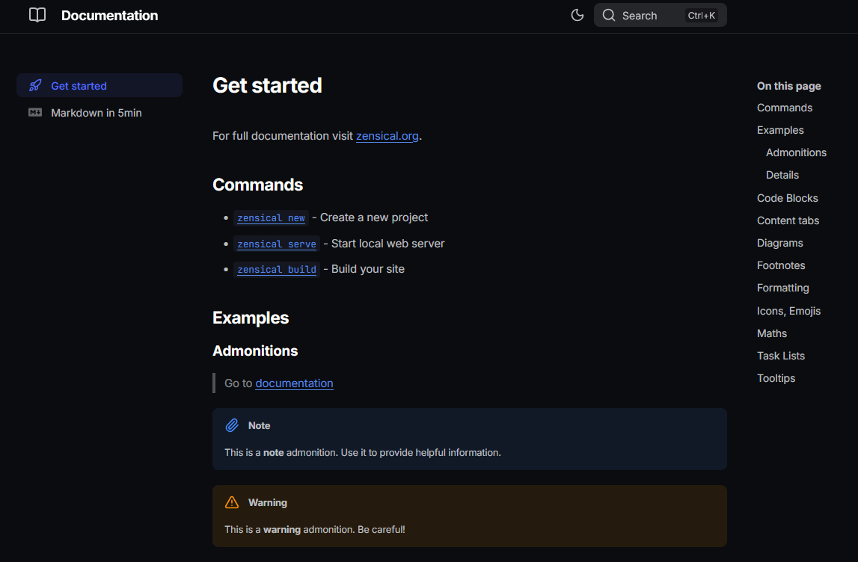
Task: Jump to Details in page outline
Action: 782,175
